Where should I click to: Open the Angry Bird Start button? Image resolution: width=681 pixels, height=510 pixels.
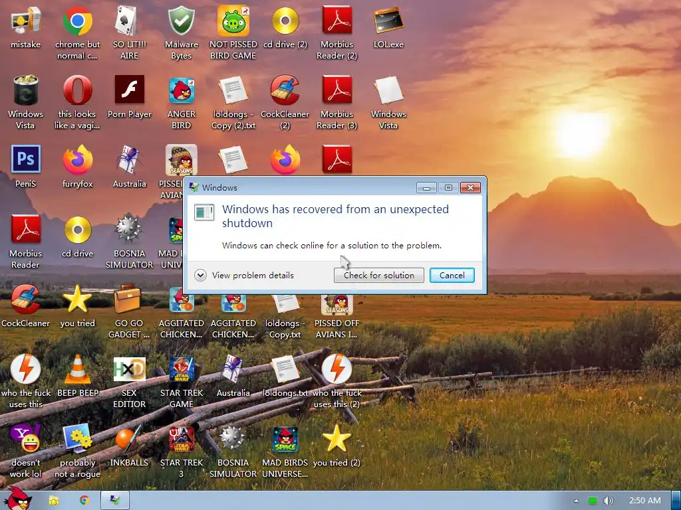coord(18,499)
